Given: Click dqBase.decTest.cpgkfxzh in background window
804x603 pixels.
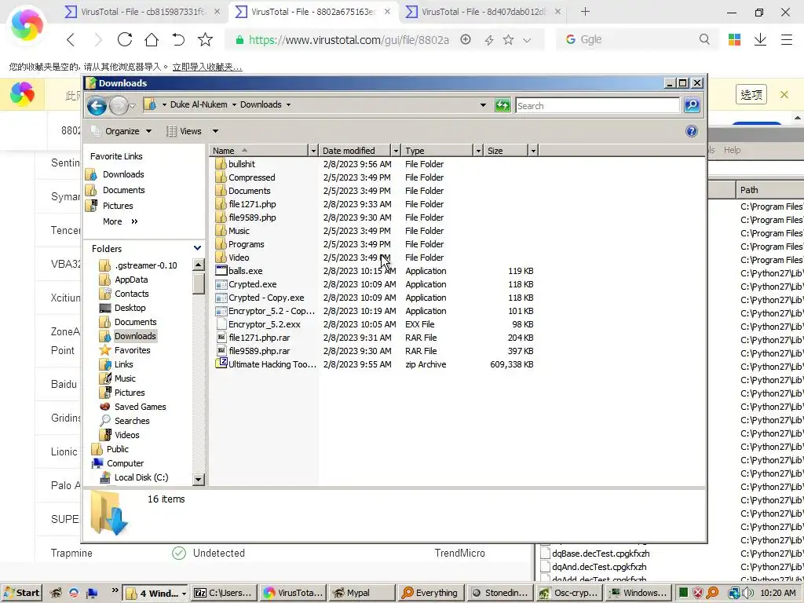Looking at the screenshot, I should [601, 554].
